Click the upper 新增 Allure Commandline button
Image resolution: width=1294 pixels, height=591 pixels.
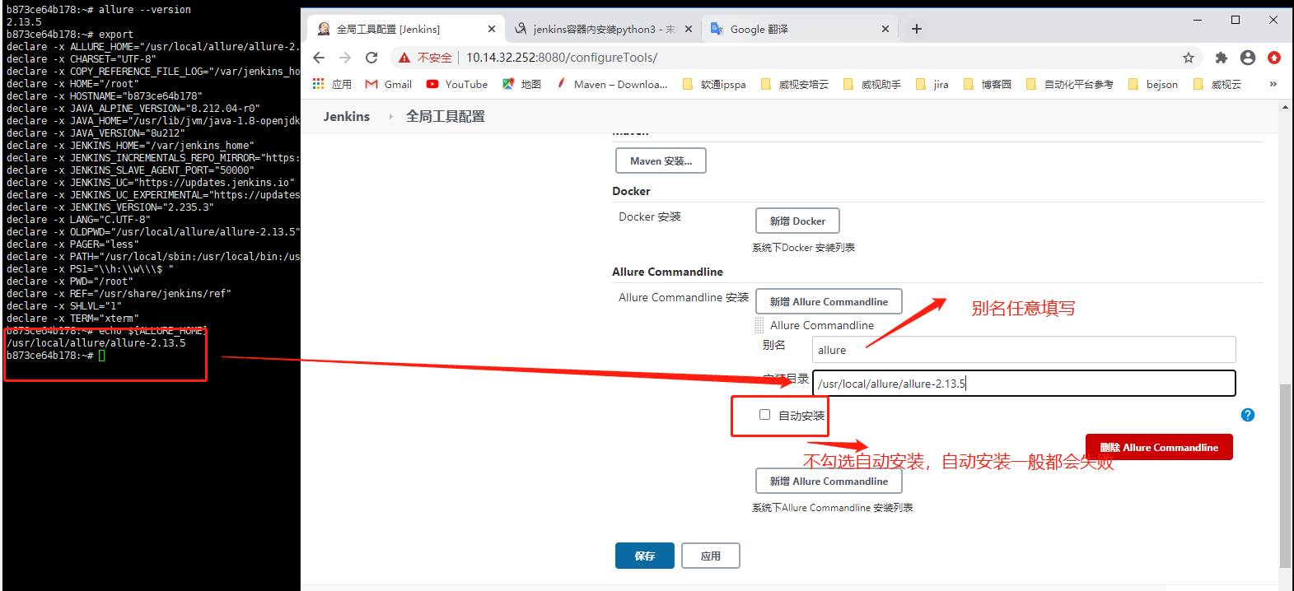(x=829, y=301)
